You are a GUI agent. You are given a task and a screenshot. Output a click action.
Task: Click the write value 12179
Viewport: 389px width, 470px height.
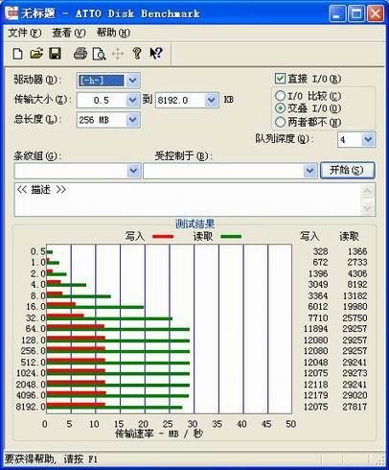(315, 395)
